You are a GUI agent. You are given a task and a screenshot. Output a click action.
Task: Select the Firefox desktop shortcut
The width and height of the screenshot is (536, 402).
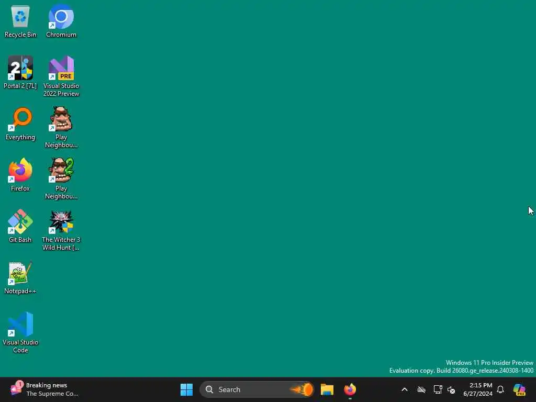pos(20,175)
